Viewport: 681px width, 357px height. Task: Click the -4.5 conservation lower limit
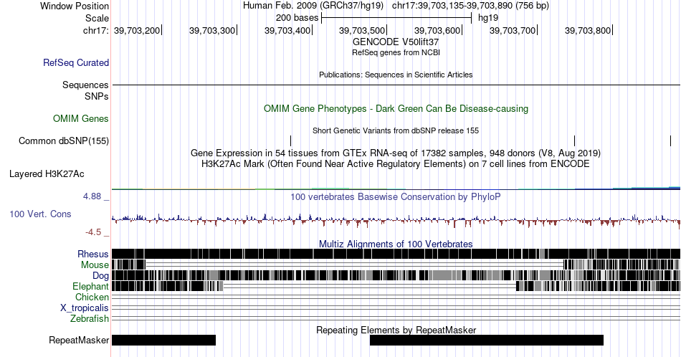93,232
